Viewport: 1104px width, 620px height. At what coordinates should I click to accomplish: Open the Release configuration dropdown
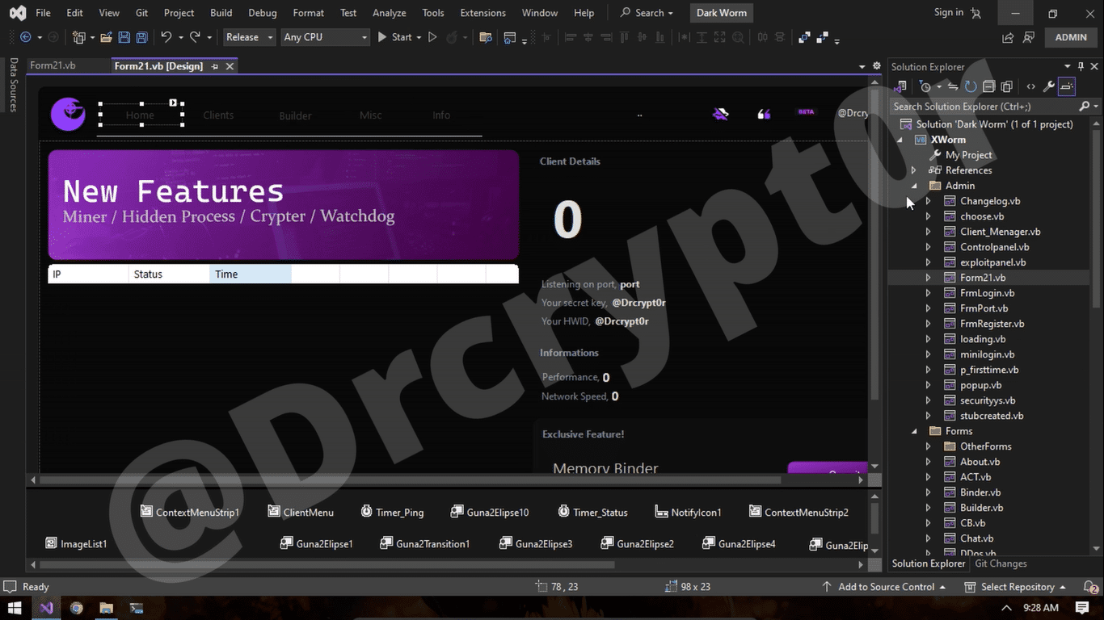coord(248,37)
